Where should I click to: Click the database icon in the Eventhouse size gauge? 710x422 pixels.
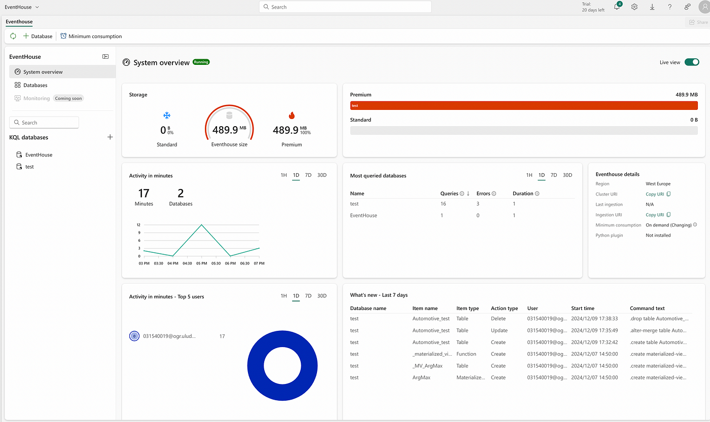(229, 116)
